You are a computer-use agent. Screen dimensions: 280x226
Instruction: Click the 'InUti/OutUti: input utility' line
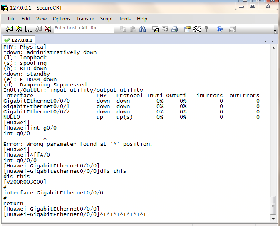(73, 90)
